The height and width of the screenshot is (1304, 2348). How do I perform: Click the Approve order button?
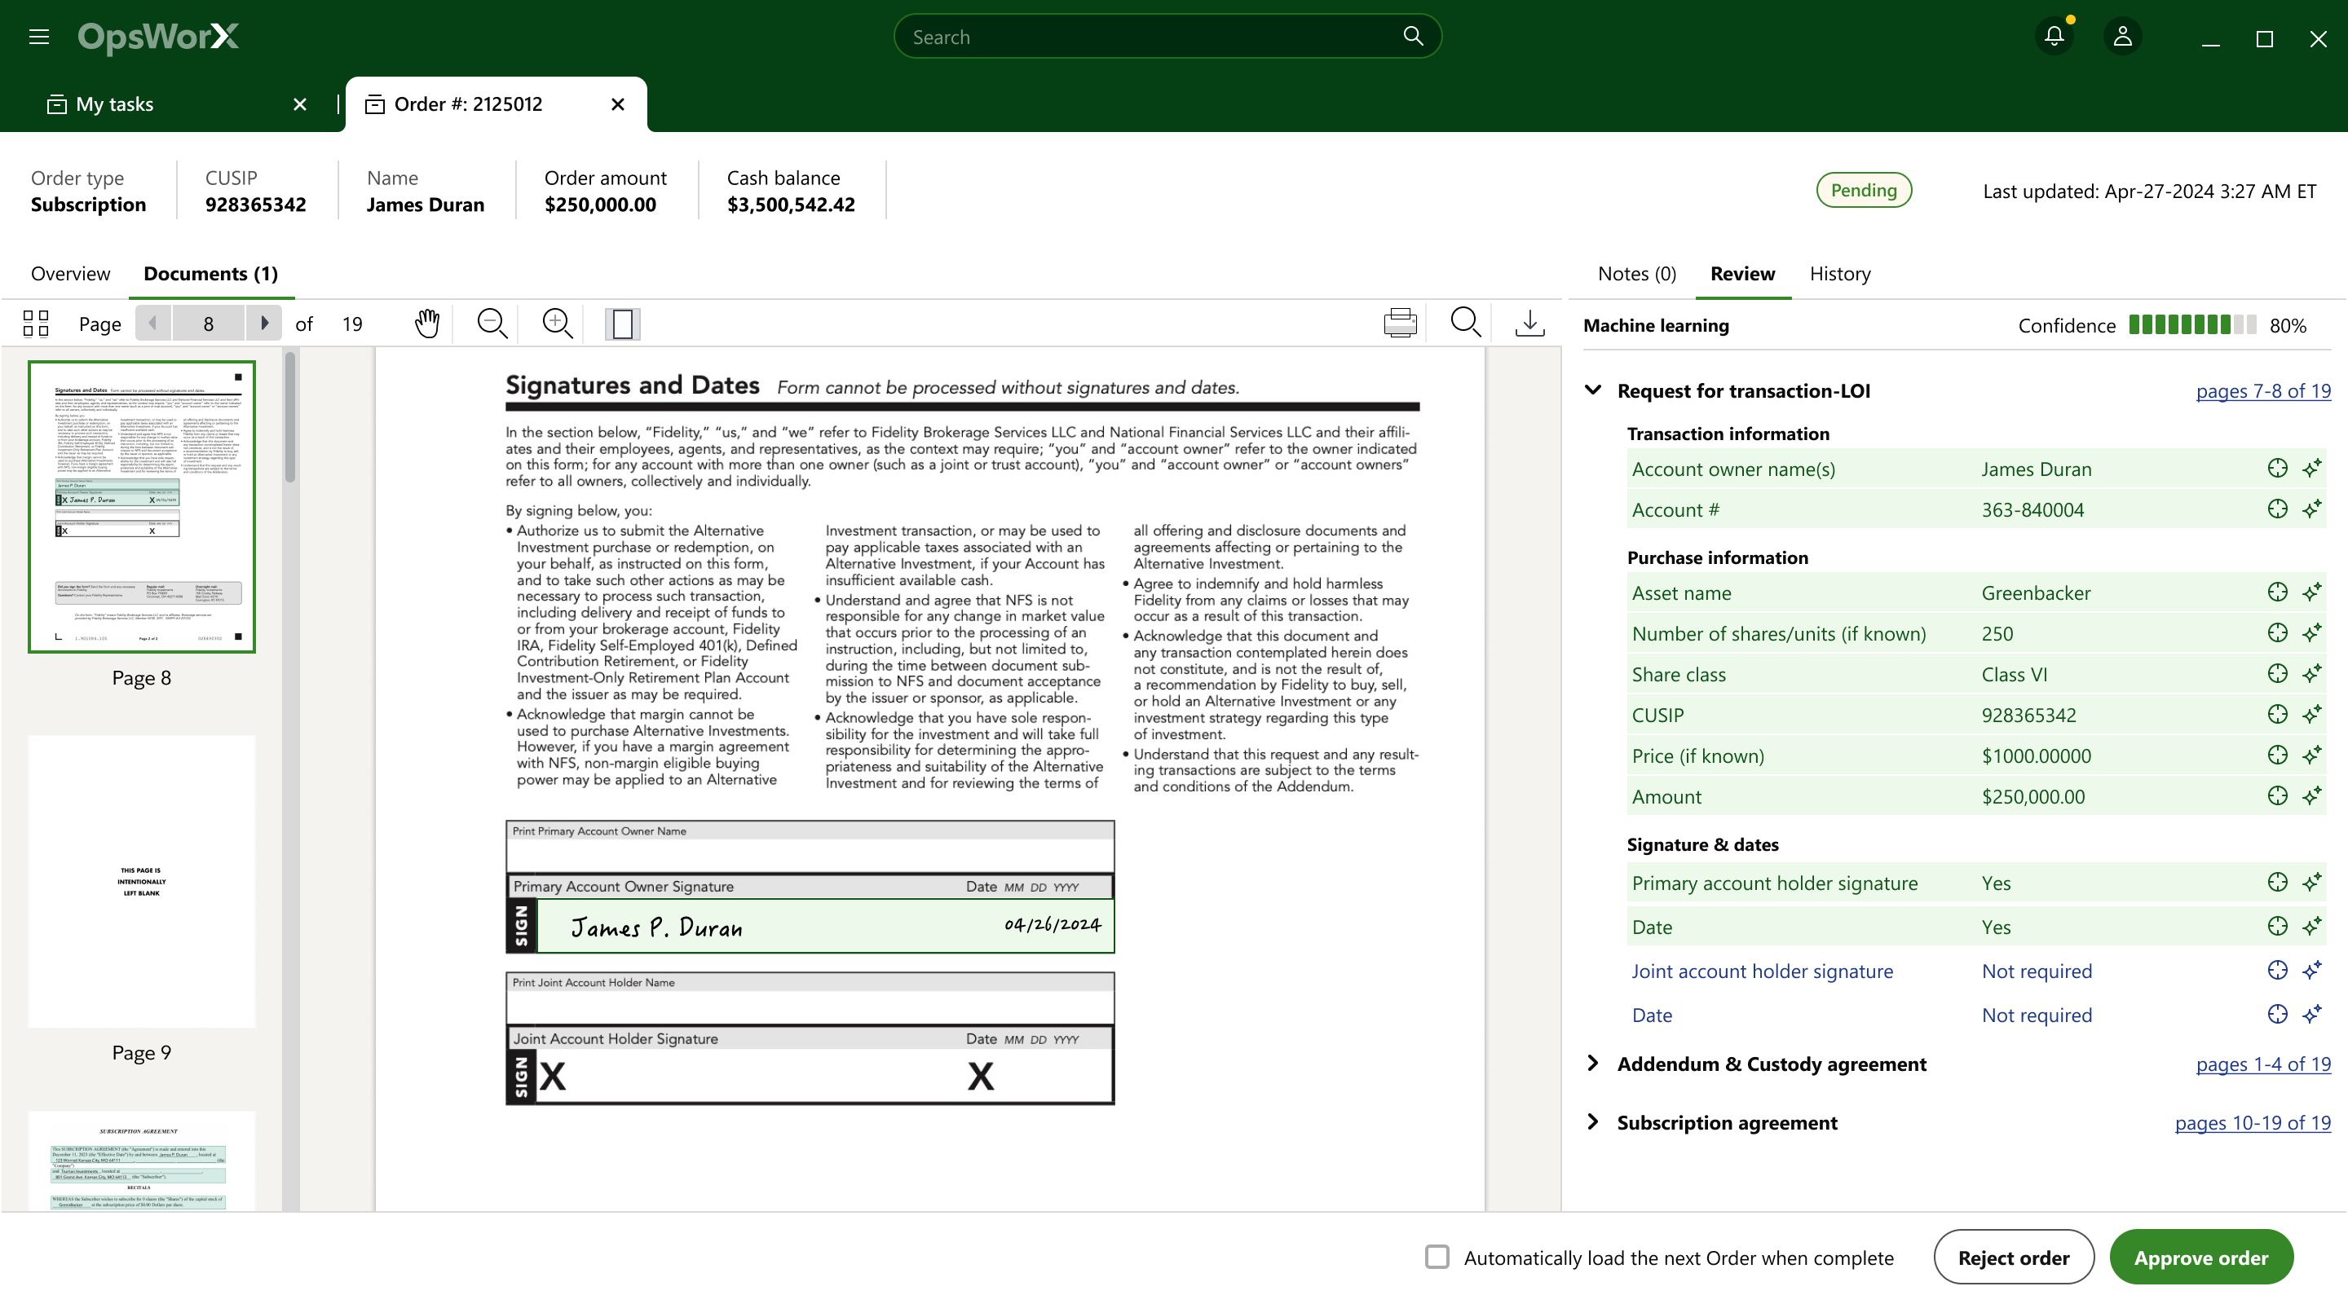[x=2200, y=1257]
